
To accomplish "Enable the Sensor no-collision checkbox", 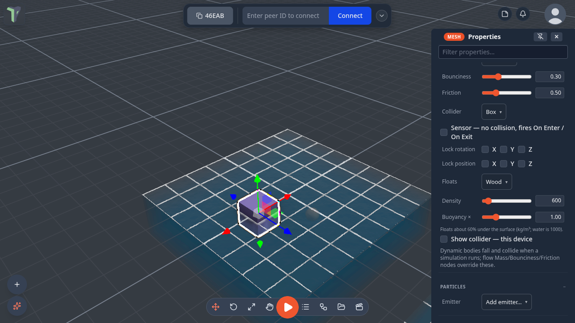I will 444,132.
